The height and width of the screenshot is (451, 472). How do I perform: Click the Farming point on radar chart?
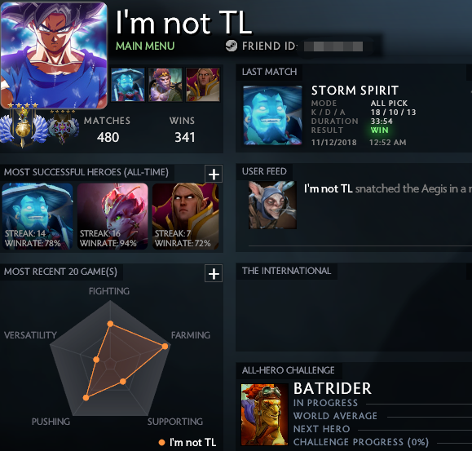(x=165, y=347)
